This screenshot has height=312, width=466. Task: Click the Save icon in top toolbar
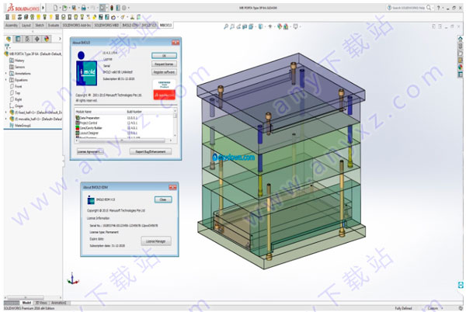(74, 8)
